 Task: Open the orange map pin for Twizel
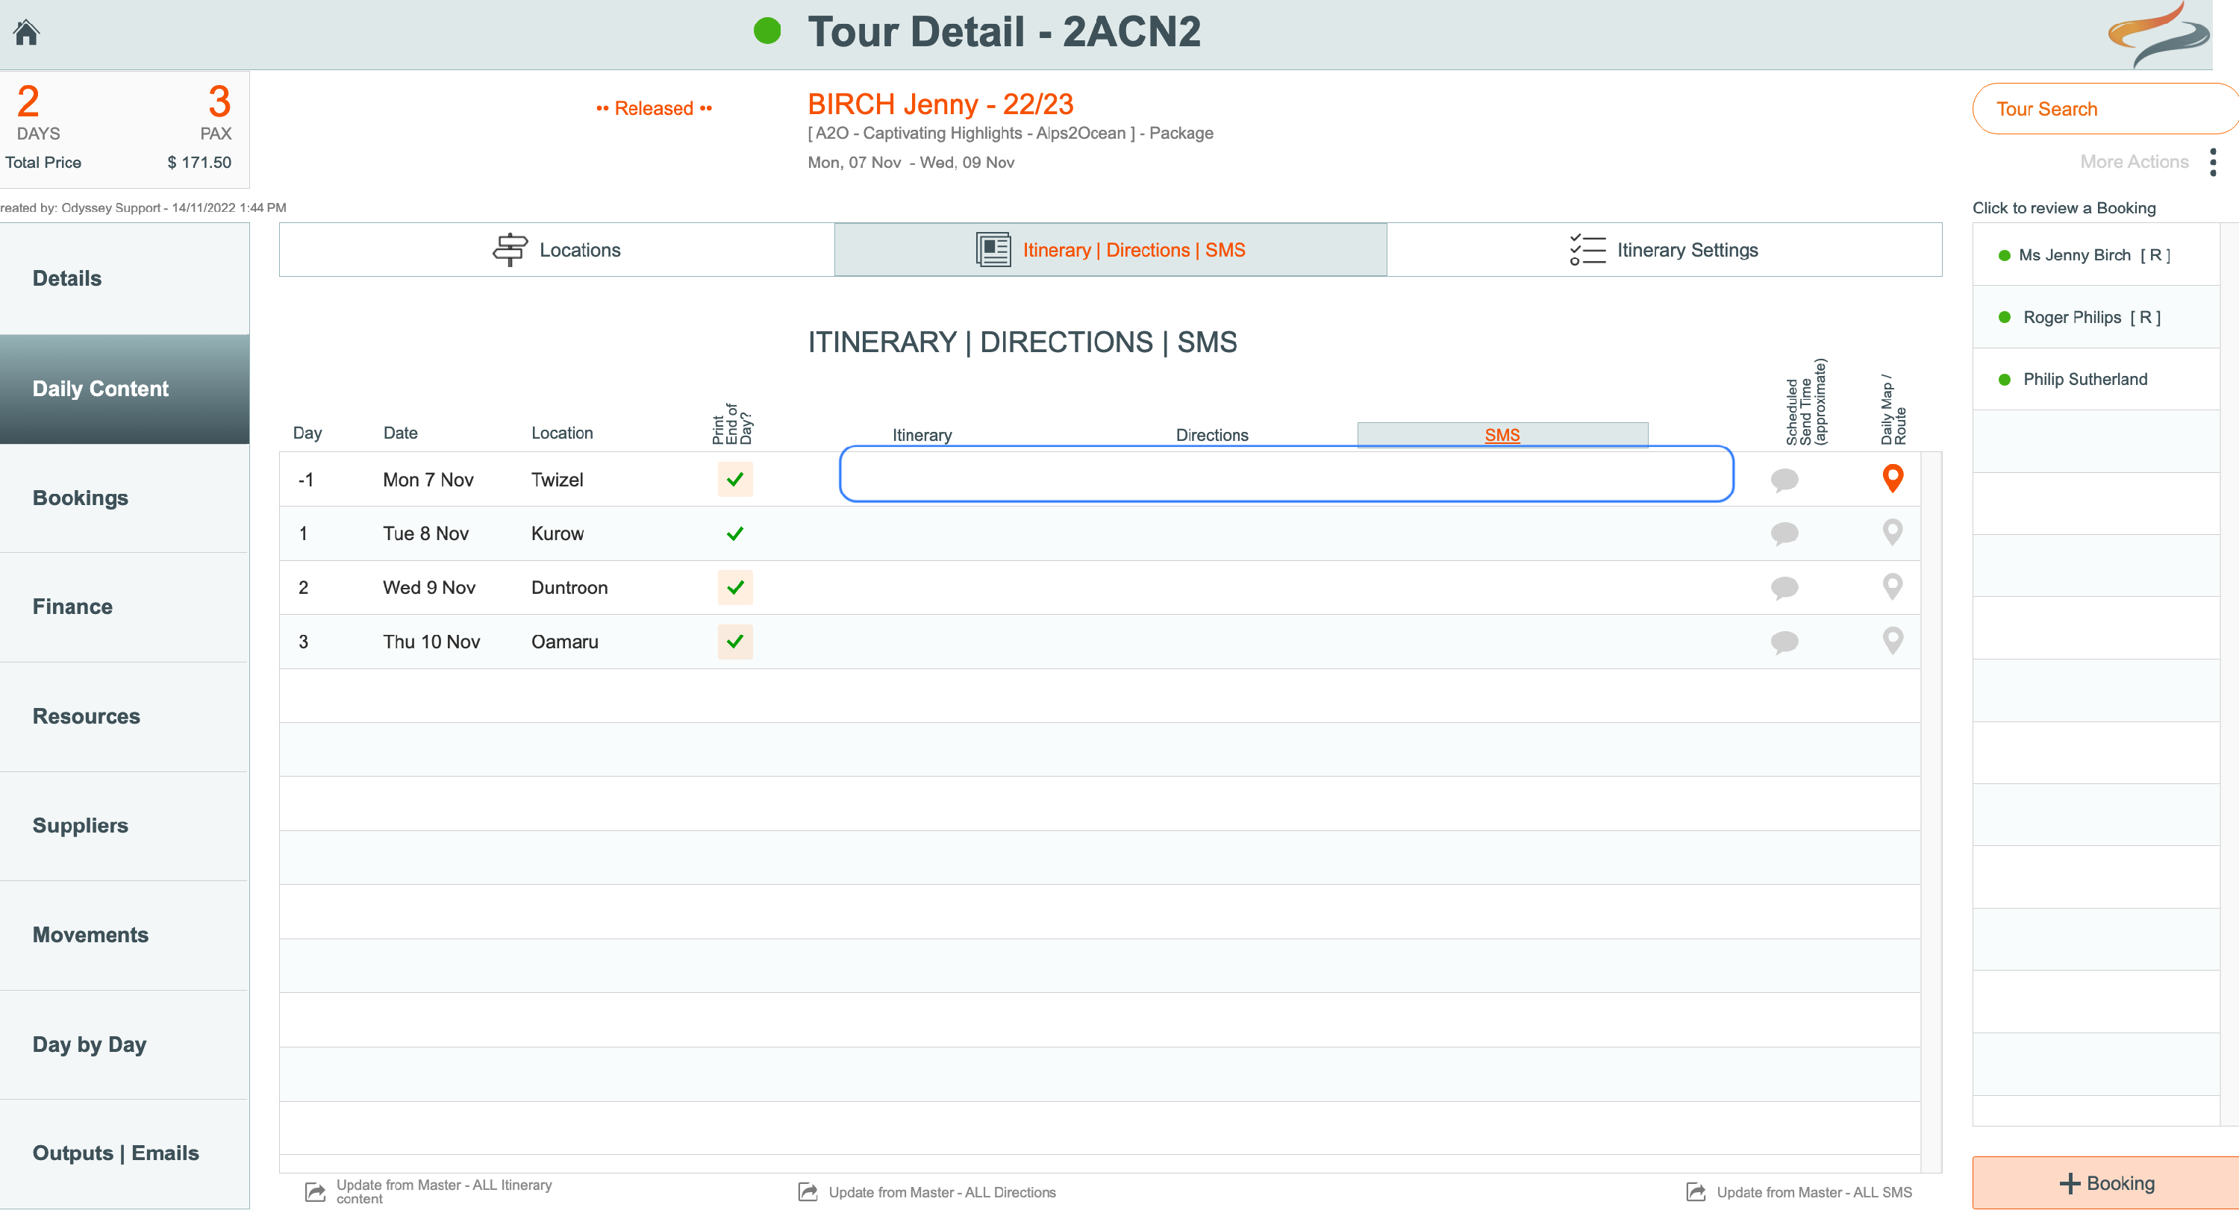1892,479
